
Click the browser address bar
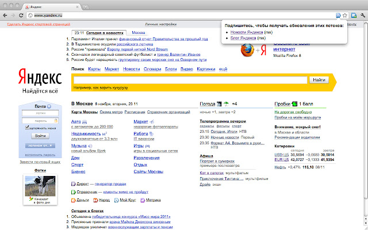pos(181,16)
